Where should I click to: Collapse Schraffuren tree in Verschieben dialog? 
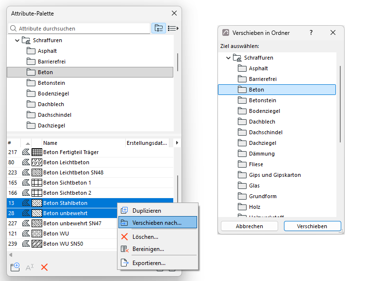(x=228, y=58)
